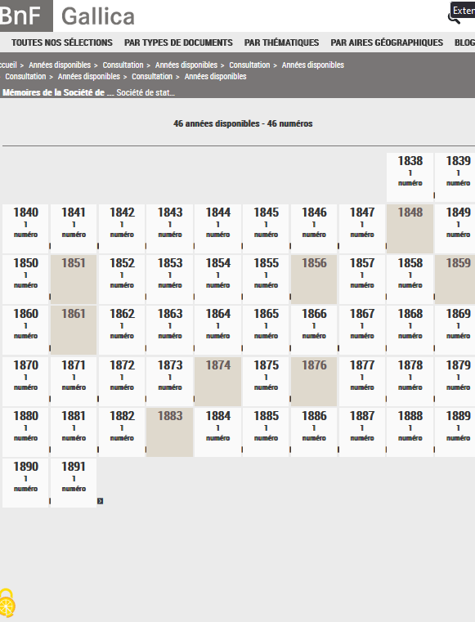Click the search magnifier icon

[453, 18]
